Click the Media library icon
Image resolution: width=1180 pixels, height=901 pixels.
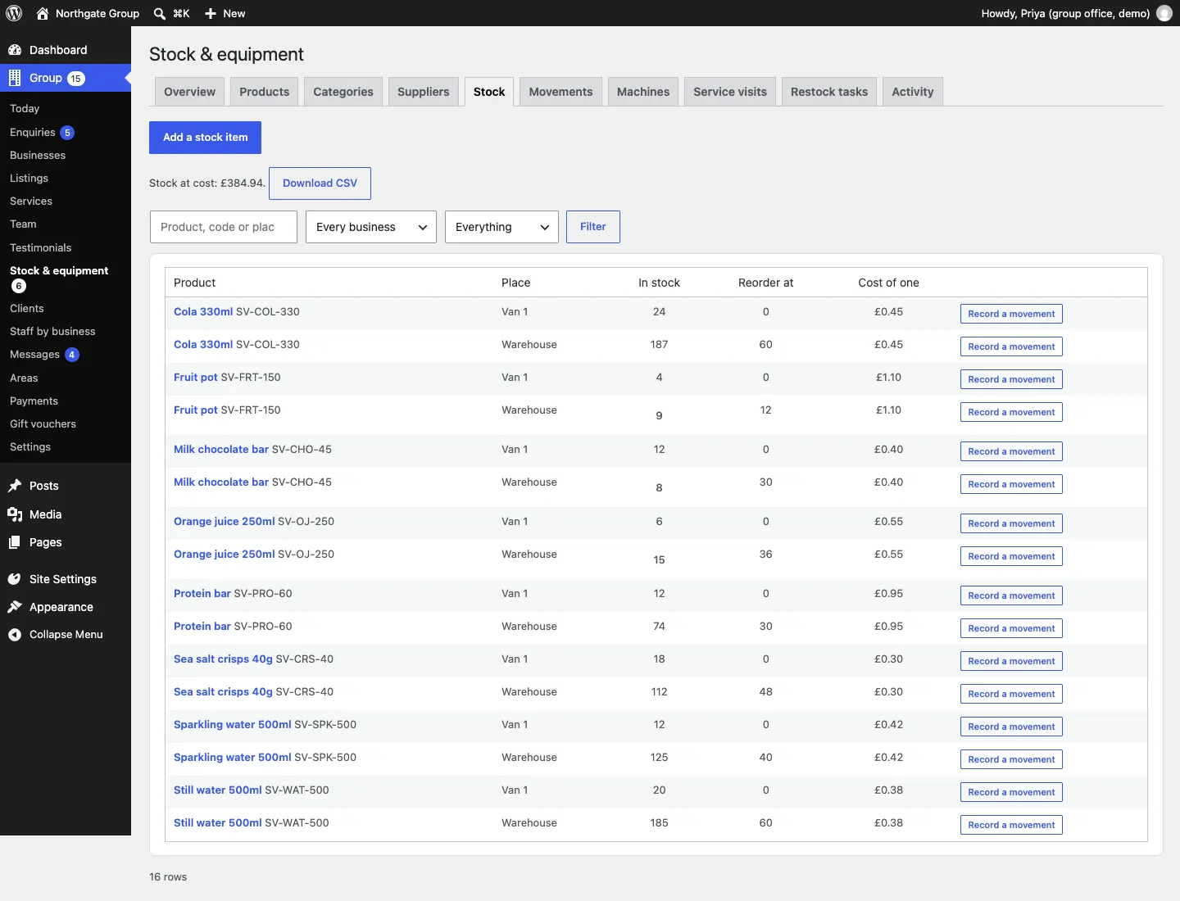[15, 514]
